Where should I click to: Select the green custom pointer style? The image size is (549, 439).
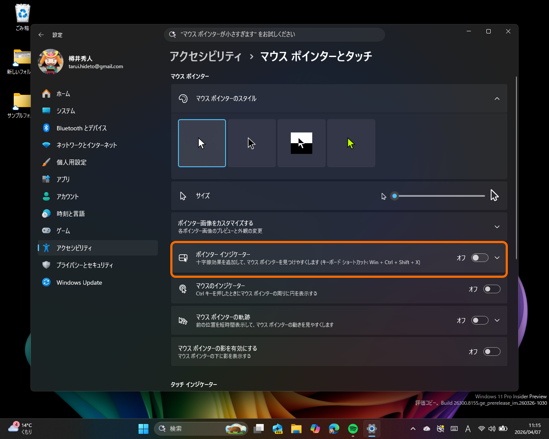[x=351, y=143]
